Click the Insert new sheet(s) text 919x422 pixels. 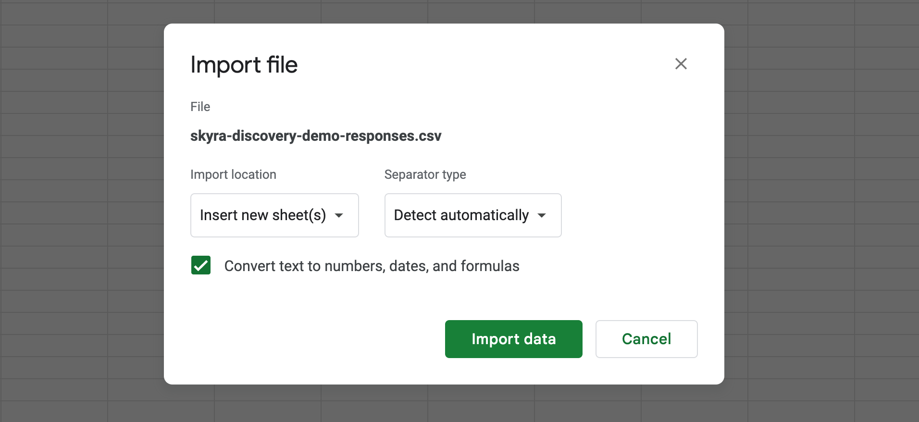click(x=263, y=215)
